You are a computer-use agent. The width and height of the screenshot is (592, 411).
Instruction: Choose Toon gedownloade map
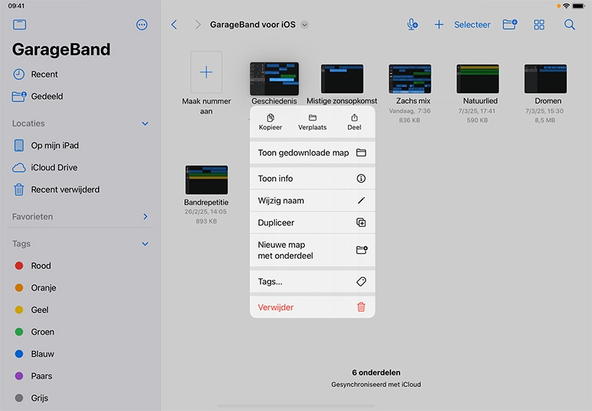coord(313,153)
